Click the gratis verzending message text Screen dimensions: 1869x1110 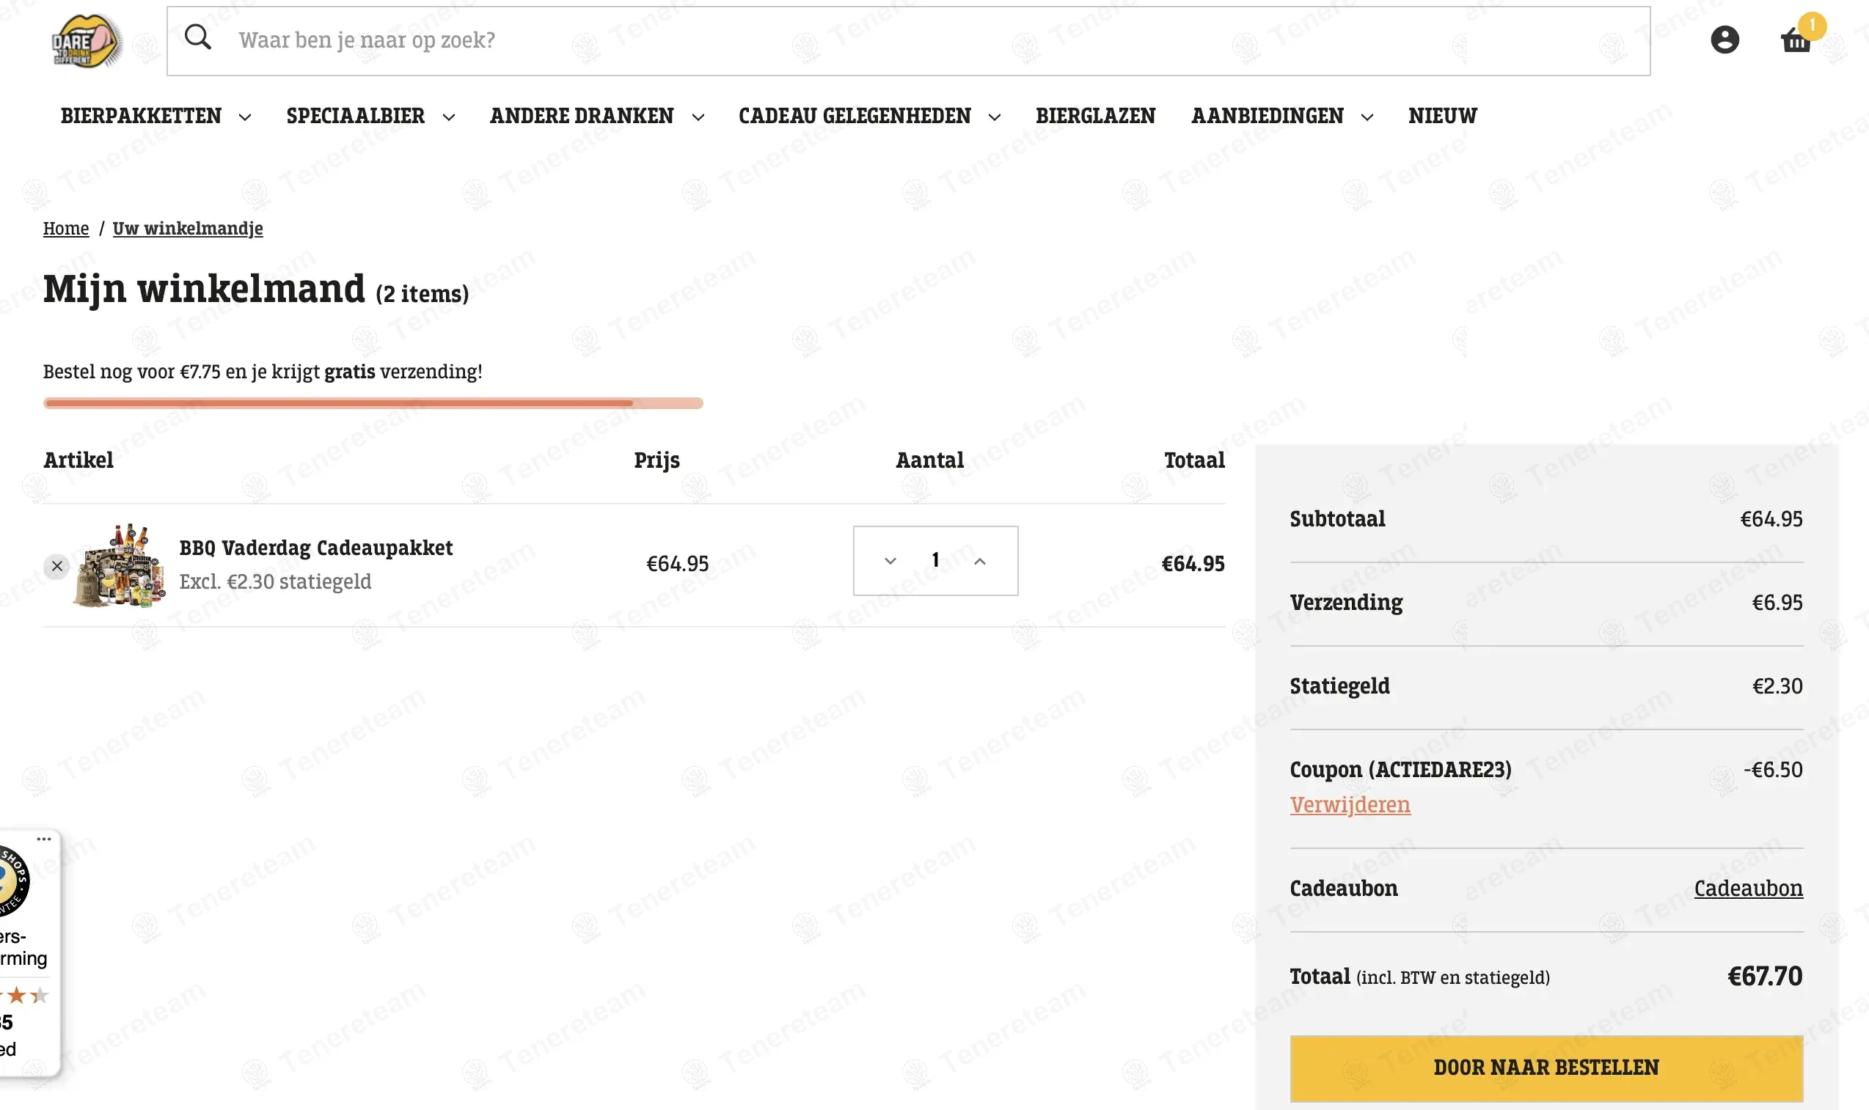tap(263, 372)
